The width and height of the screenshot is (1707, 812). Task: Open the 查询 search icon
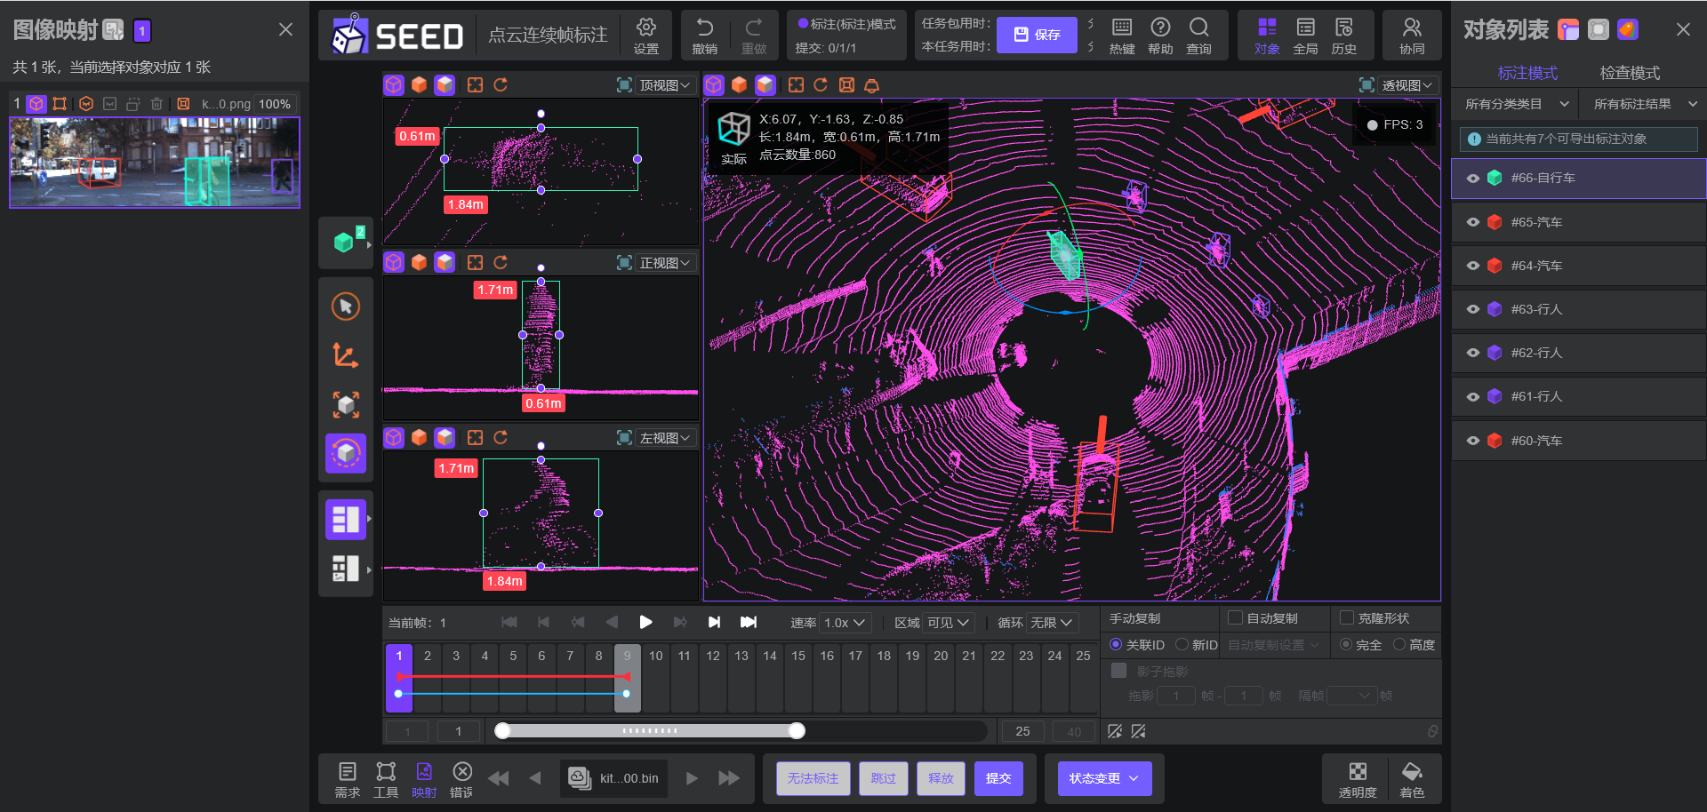(x=1198, y=28)
